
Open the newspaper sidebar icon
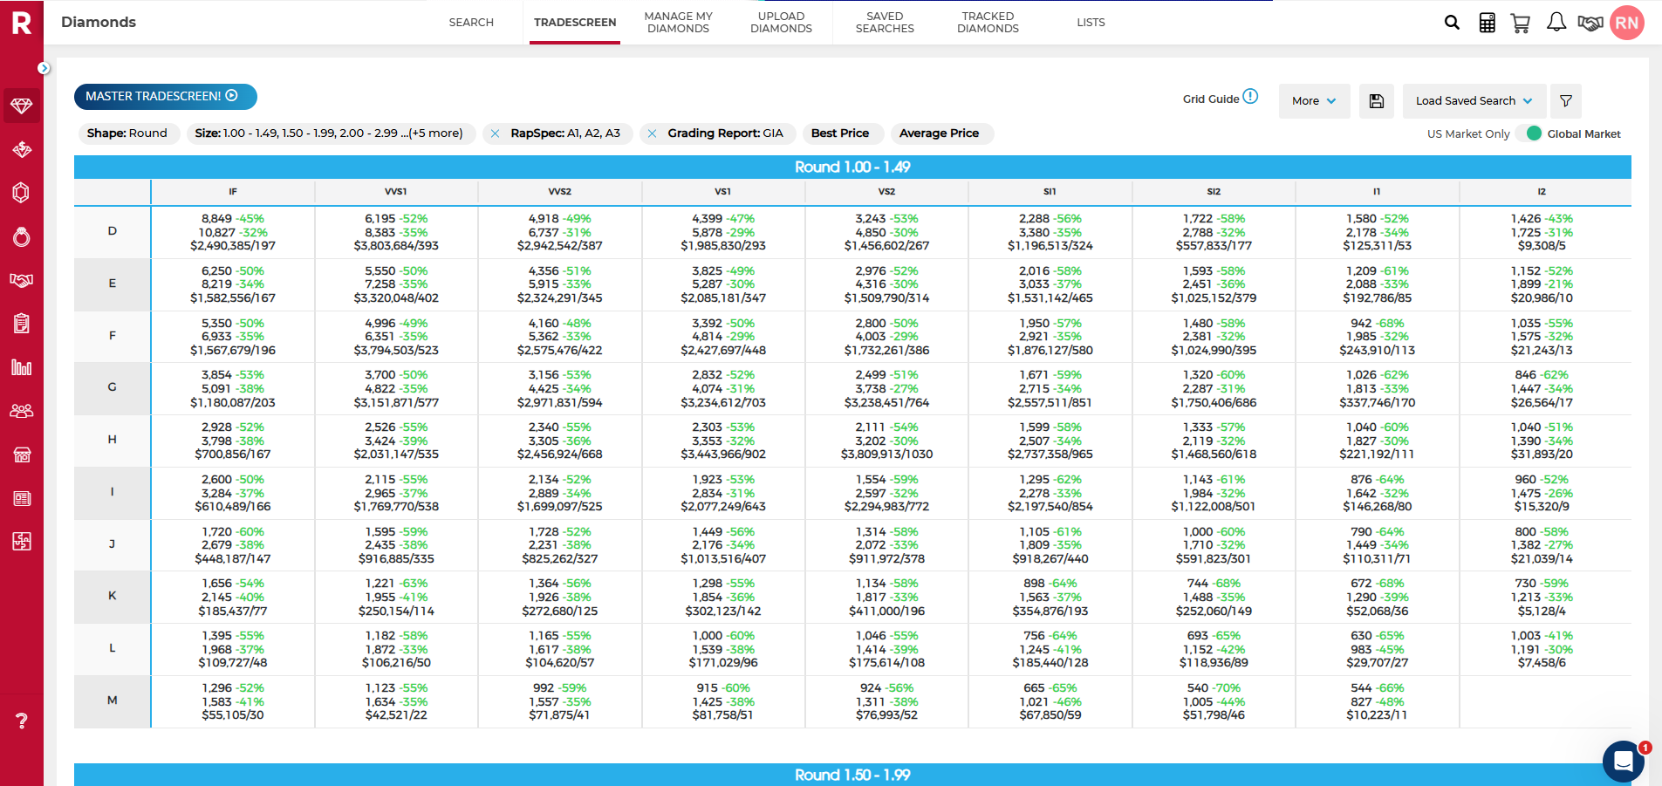(x=22, y=498)
